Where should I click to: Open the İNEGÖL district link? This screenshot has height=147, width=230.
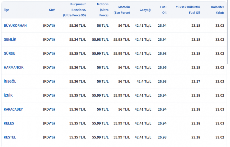click(x=10, y=82)
